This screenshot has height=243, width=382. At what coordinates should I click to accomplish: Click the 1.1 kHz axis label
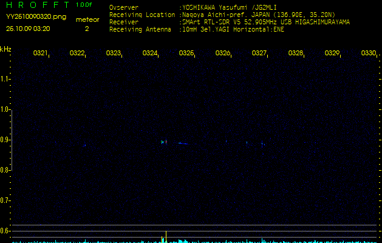coord(4,79)
